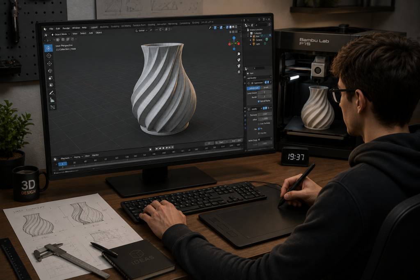Click the Thickness value field
The image size is (420, 280).
pyautogui.click(x=265, y=114)
